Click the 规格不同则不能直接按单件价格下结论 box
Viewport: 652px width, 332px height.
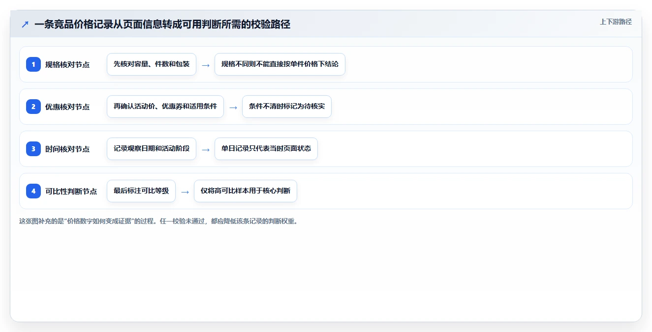coord(280,64)
